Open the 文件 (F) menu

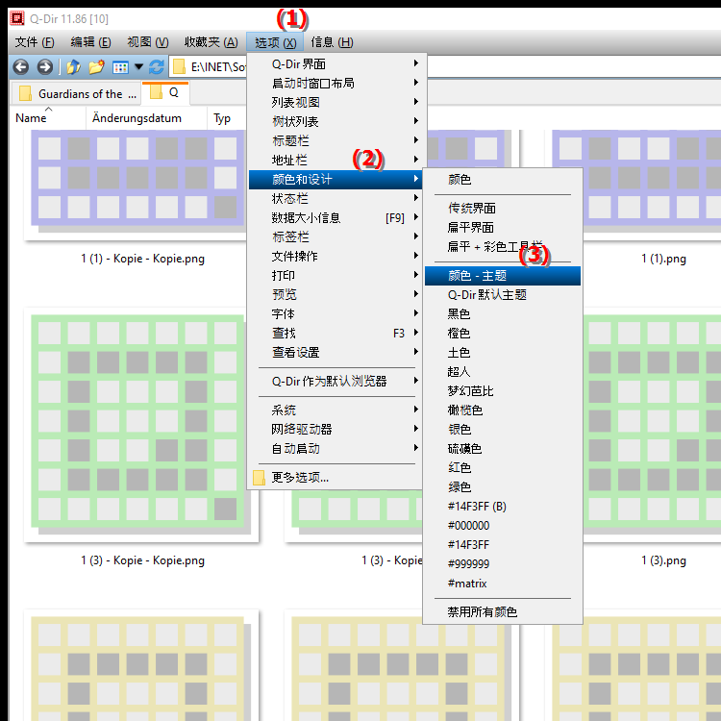(x=35, y=42)
